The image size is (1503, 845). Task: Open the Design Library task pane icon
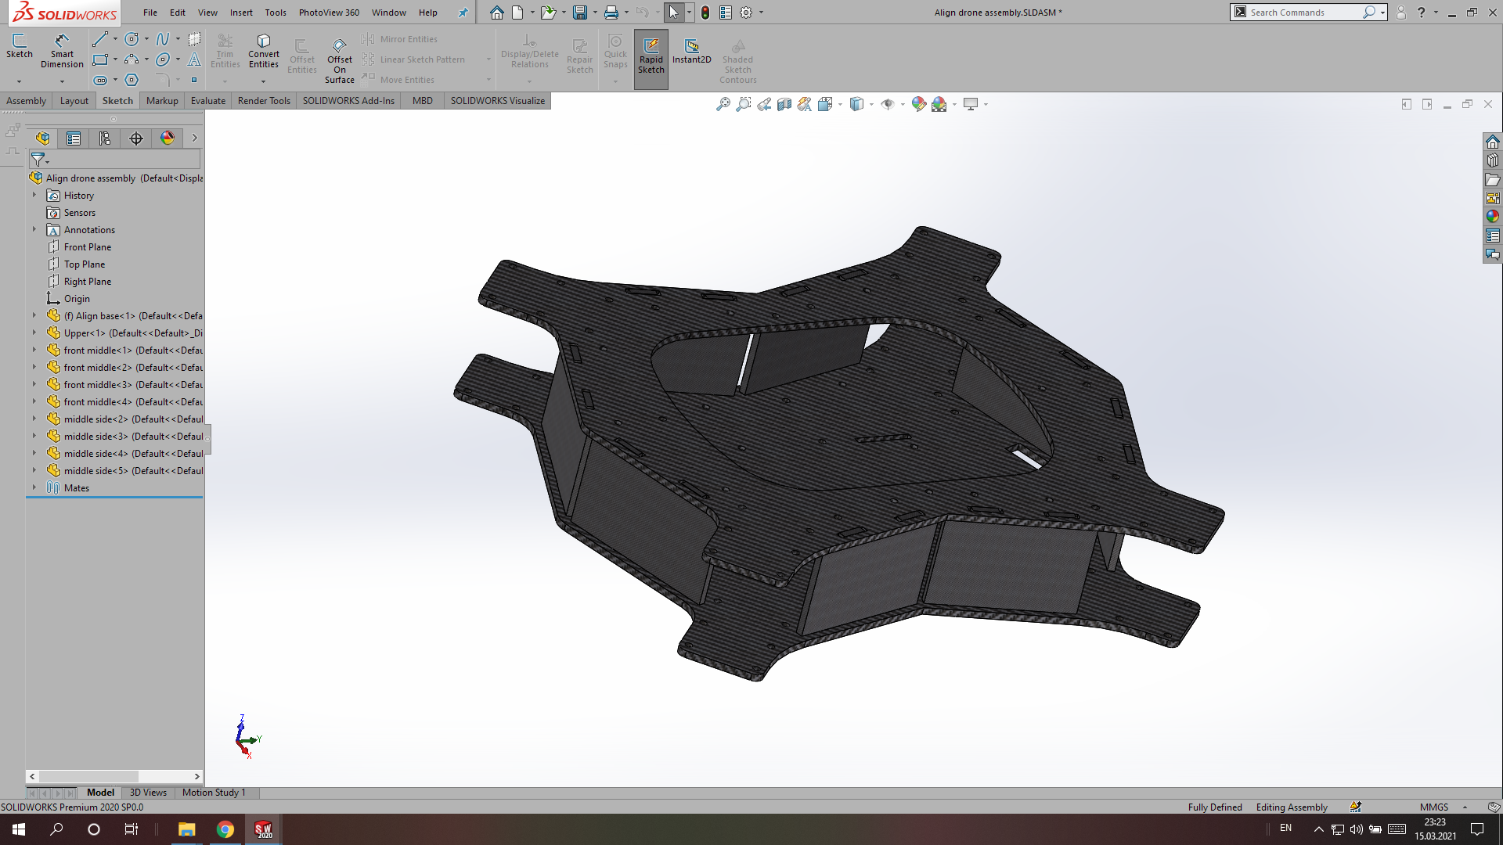[x=1492, y=160]
